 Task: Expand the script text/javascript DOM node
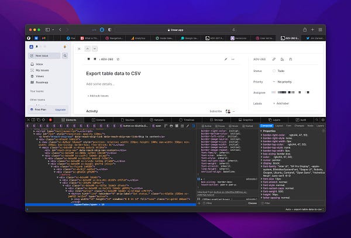(35, 132)
